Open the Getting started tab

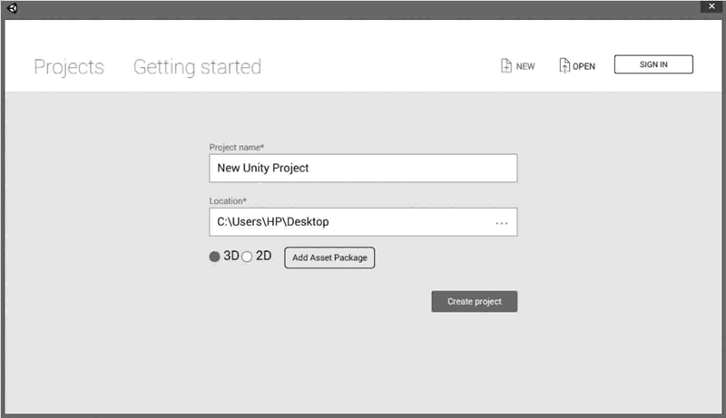pos(197,67)
